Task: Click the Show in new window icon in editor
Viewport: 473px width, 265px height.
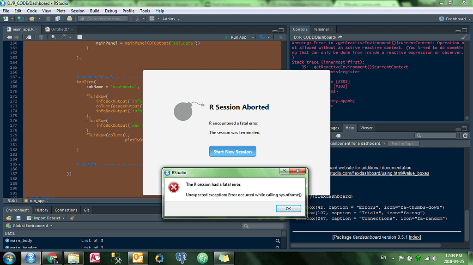Action: pos(29,37)
